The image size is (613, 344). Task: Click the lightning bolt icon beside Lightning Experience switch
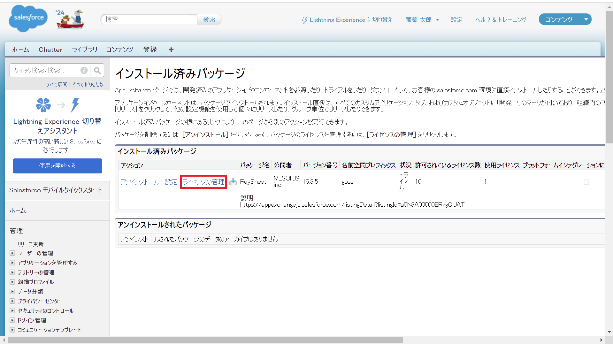tap(304, 20)
